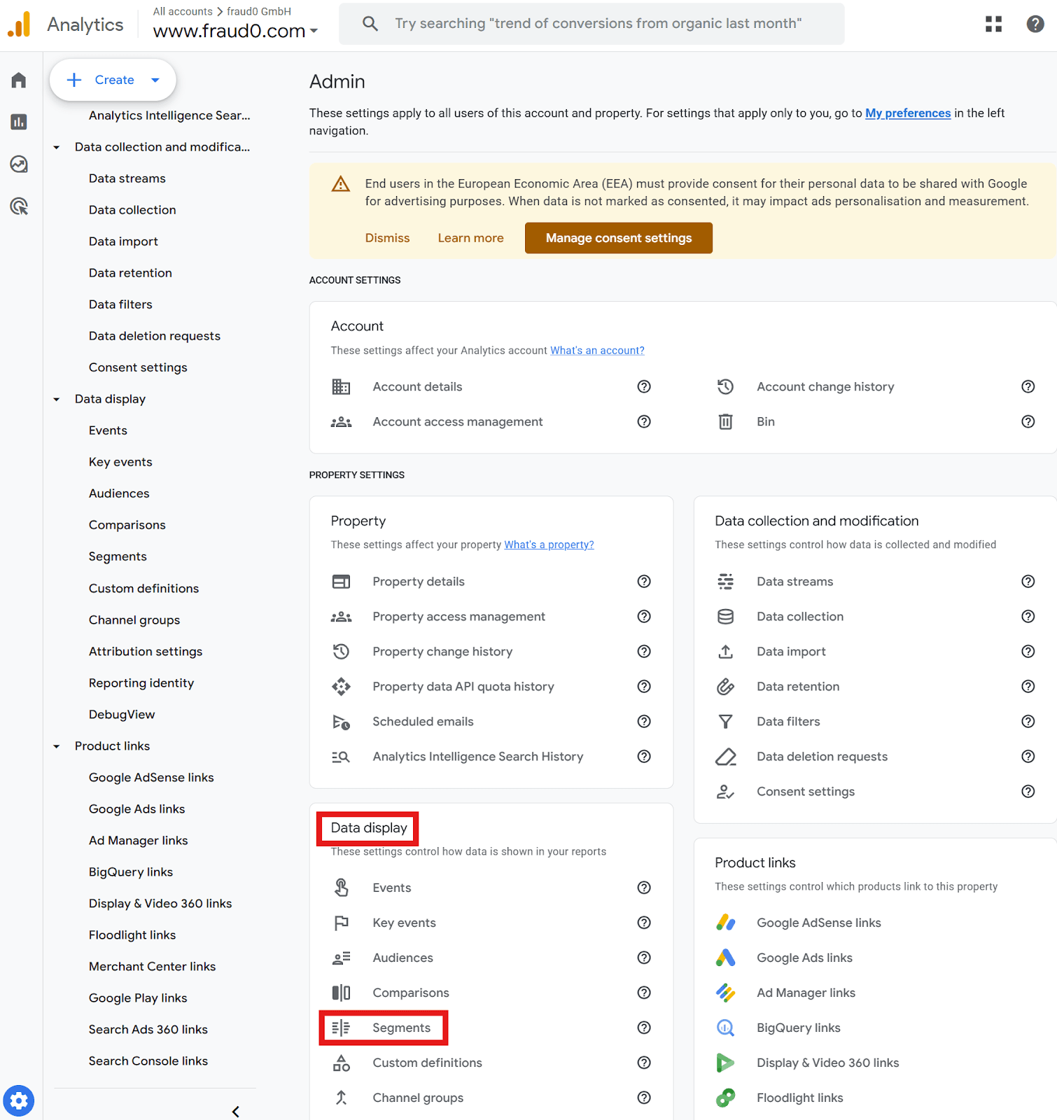Image resolution: width=1057 pixels, height=1120 pixels.
Task: Click the Data deletion requests eraser icon
Action: (725, 757)
